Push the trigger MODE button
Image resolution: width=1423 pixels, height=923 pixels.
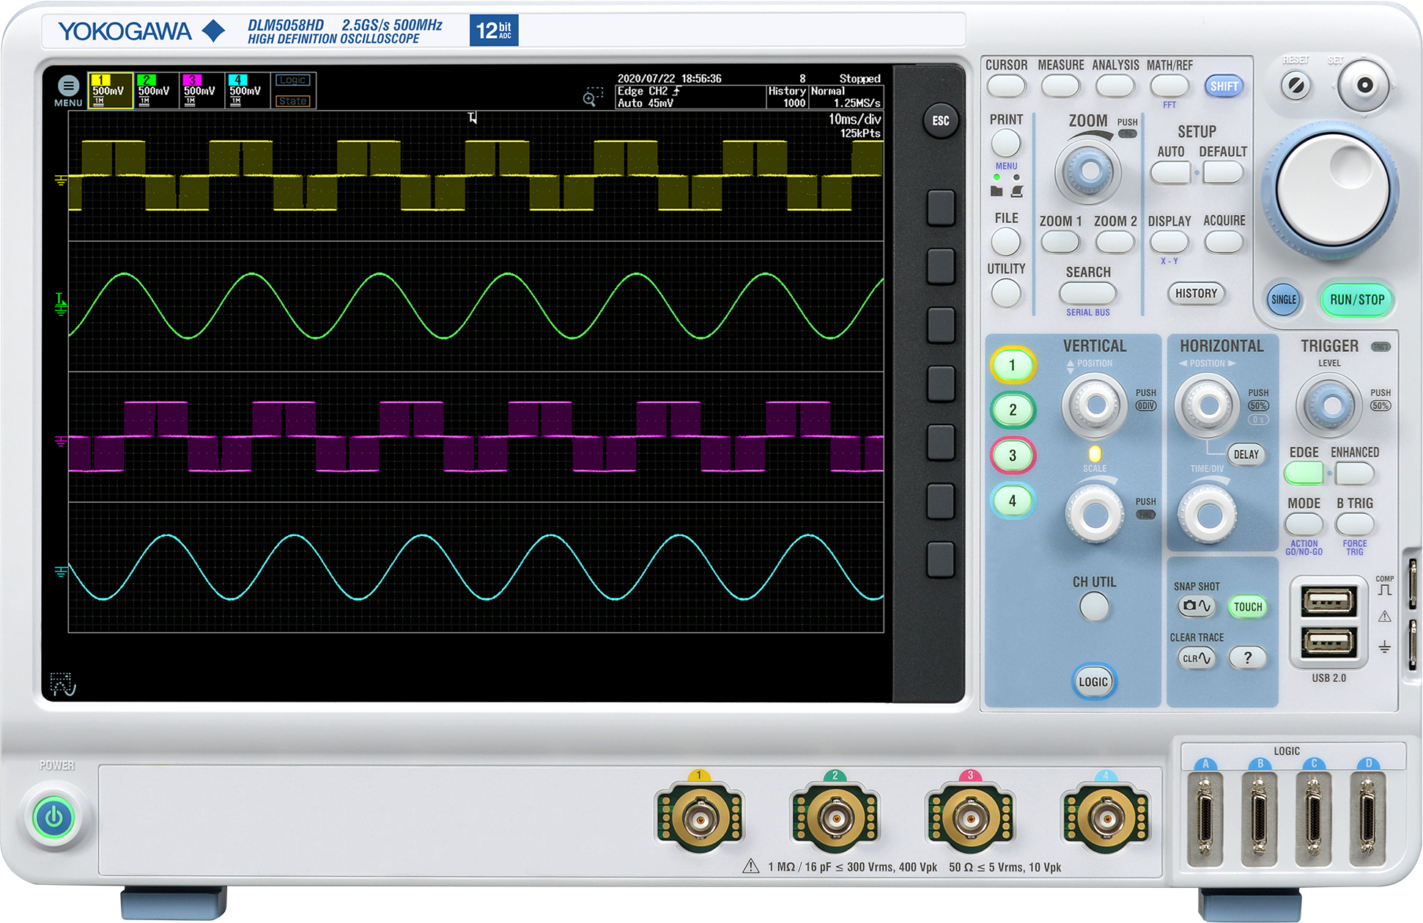click(1304, 524)
